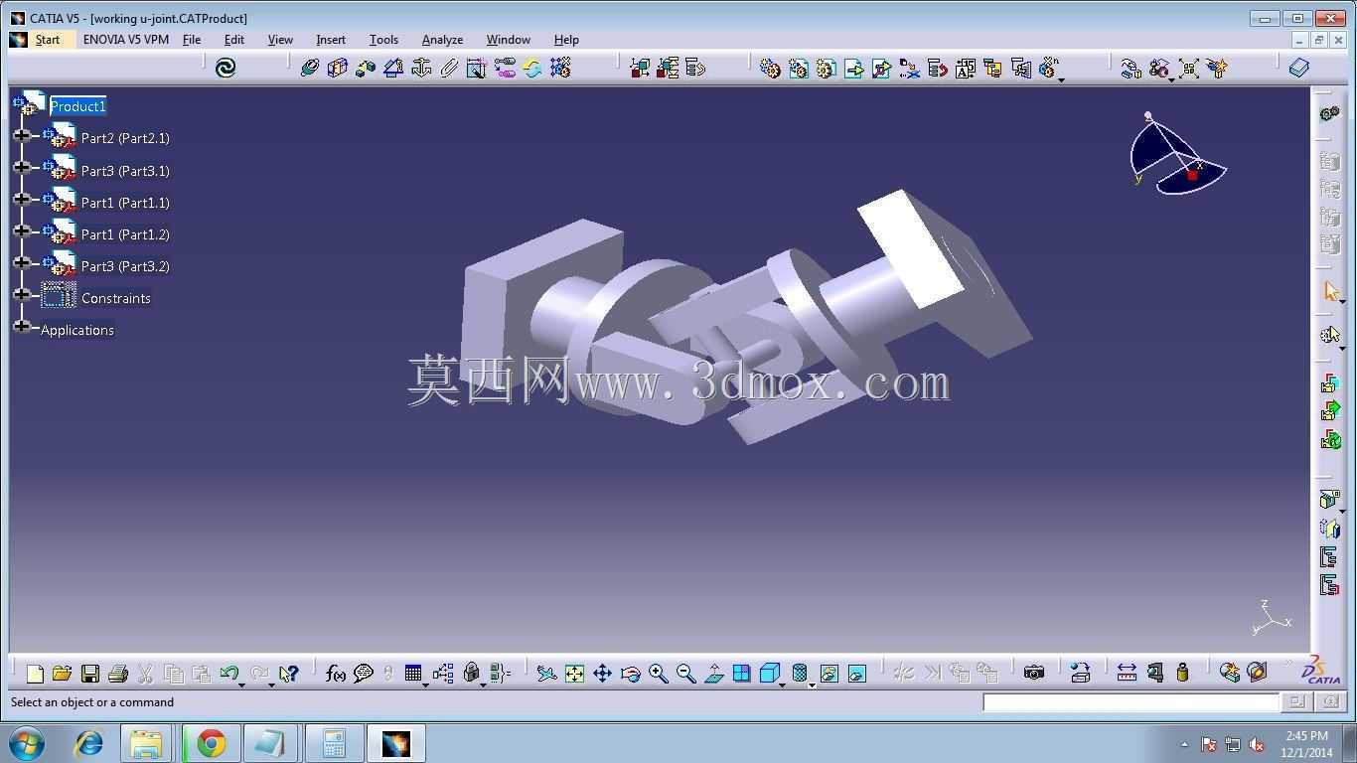The height and width of the screenshot is (763, 1357).
Task: Open the Start menu in CATIA
Action: point(48,40)
